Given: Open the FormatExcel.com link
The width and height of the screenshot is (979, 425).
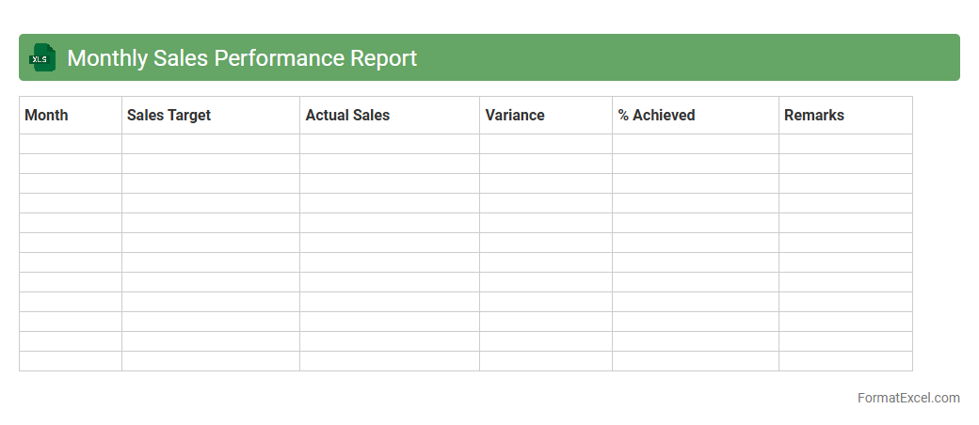Looking at the screenshot, I should [x=908, y=398].
